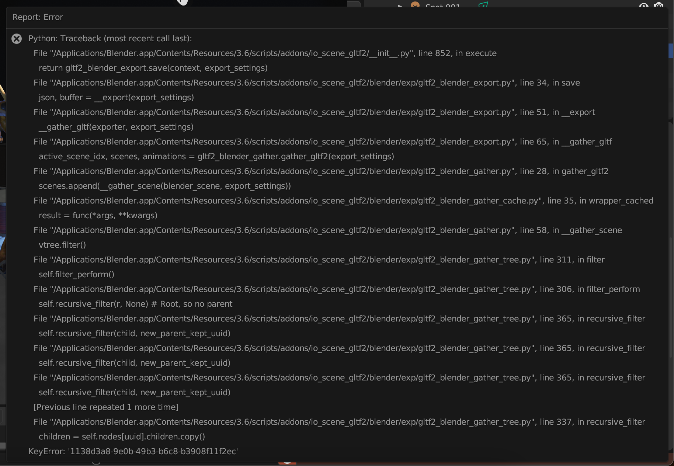
Task: Click the error badge preceding the Python traceback
Action: [16, 39]
